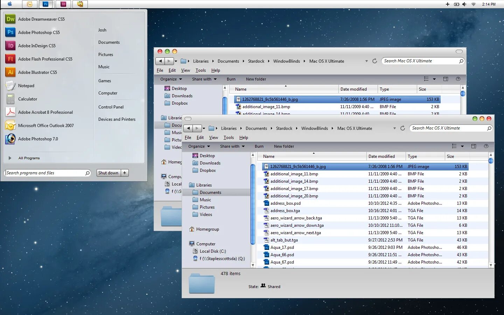Show the preview pane in front window
This screenshot has height=315, width=504.
pos(474,146)
